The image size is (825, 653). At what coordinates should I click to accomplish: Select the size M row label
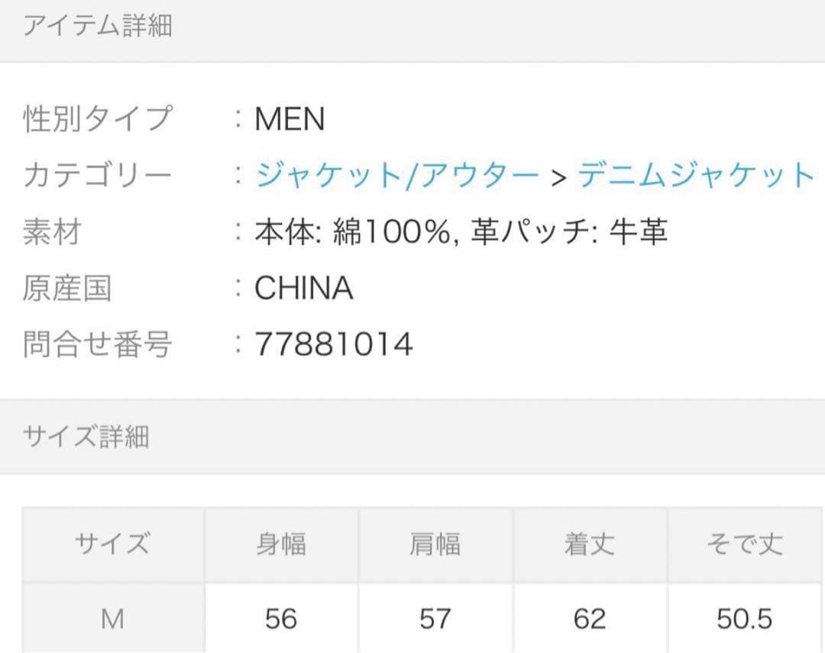click(113, 619)
